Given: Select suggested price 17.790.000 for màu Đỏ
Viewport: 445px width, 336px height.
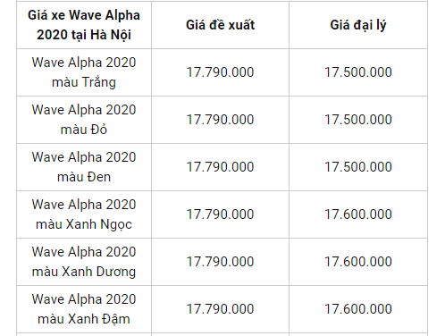Looking at the screenshot, I should 220,120.
